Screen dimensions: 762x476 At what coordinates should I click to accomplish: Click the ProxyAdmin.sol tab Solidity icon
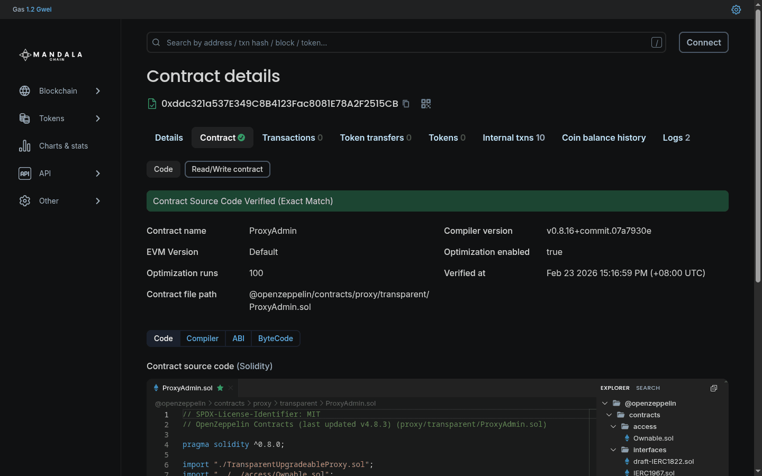point(156,388)
